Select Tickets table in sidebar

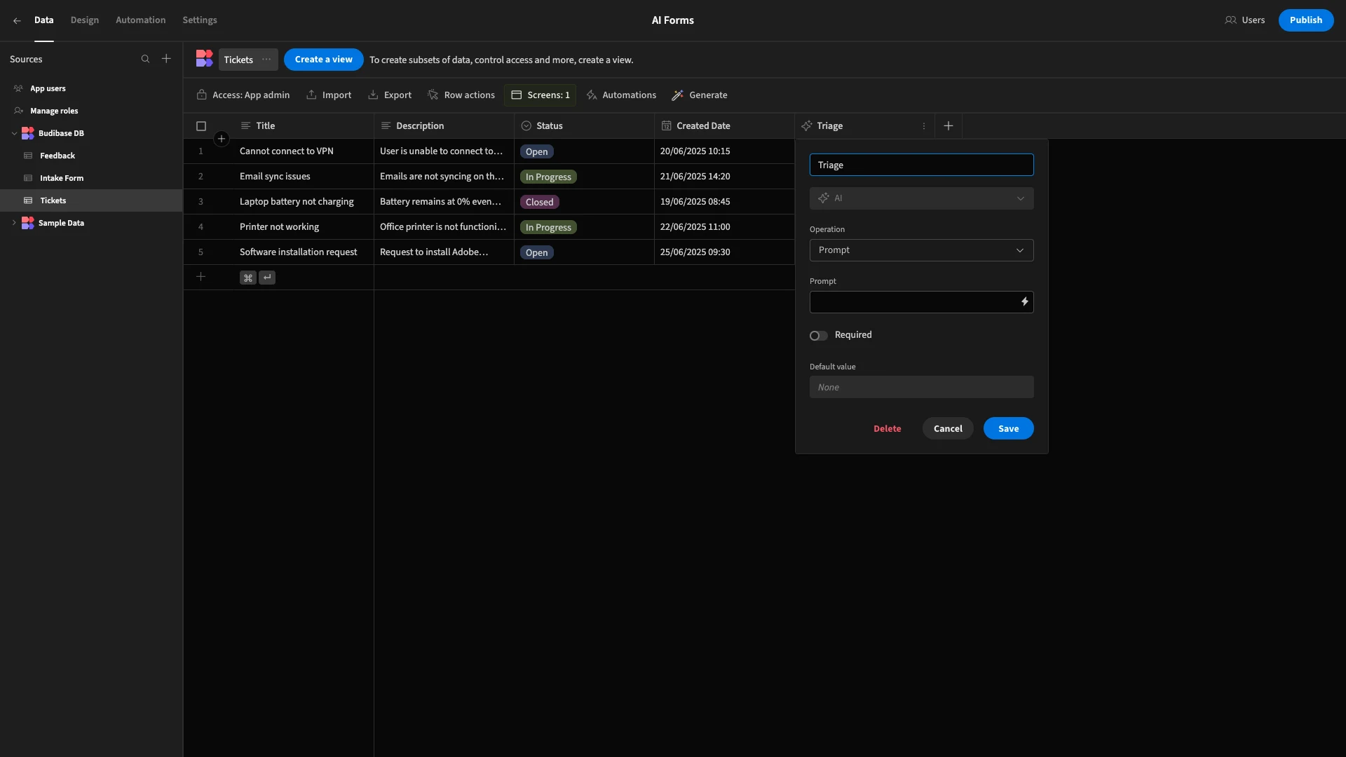pos(91,200)
